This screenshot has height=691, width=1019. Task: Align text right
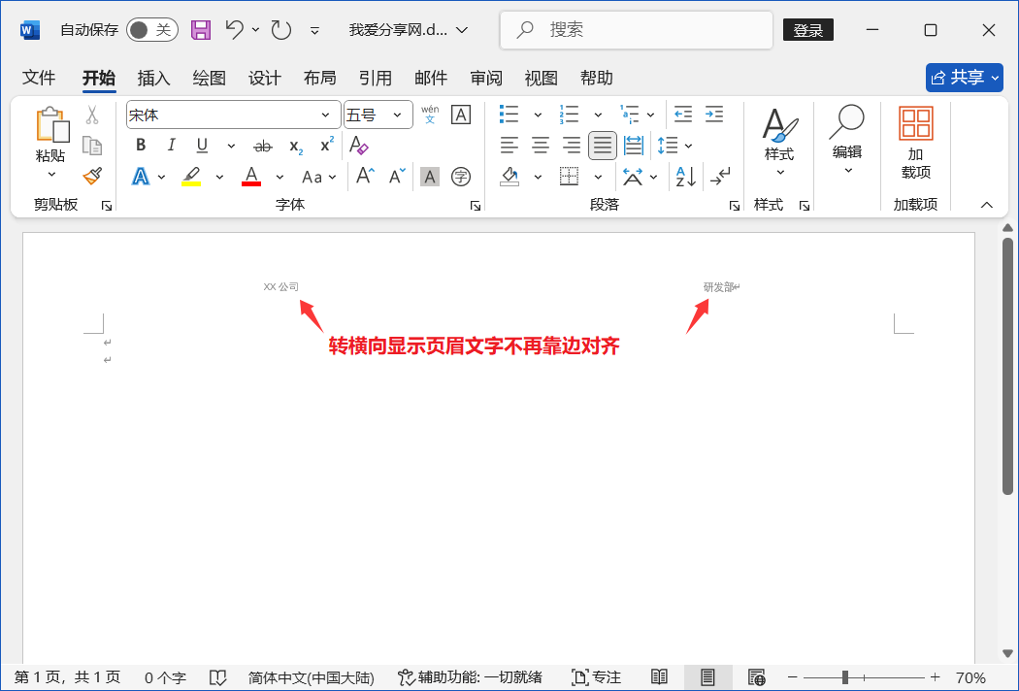click(572, 145)
